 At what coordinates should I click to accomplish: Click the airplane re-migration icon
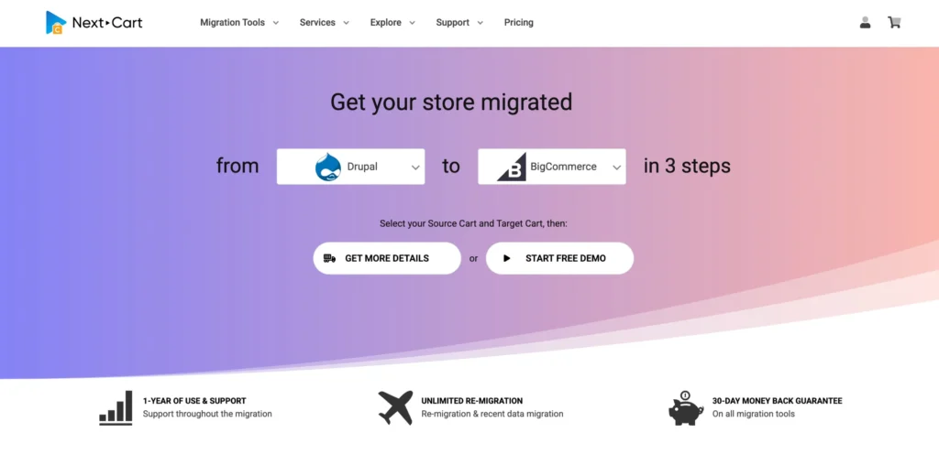(396, 407)
